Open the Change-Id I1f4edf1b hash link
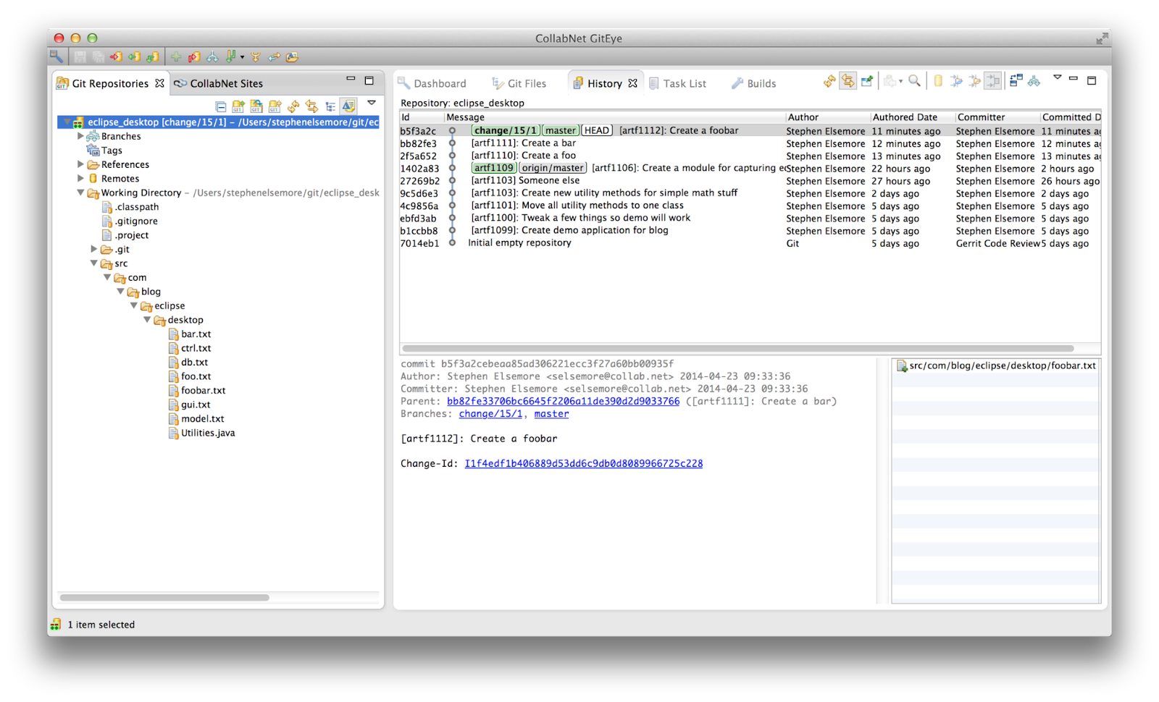This screenshot has height=702, width=1159. coord(583,463)
